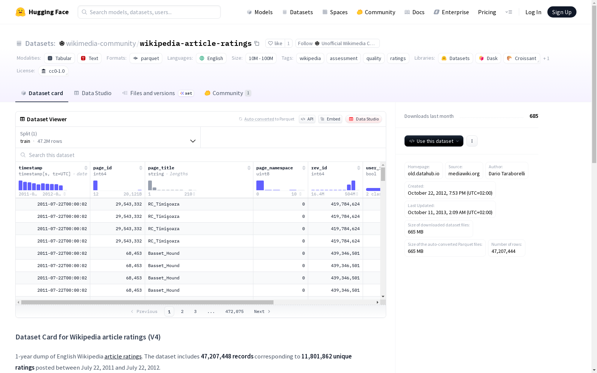This screenshot has width=597, height=373.
Task: Copy dataset name with the copy icon
Action: click(257, 43)
